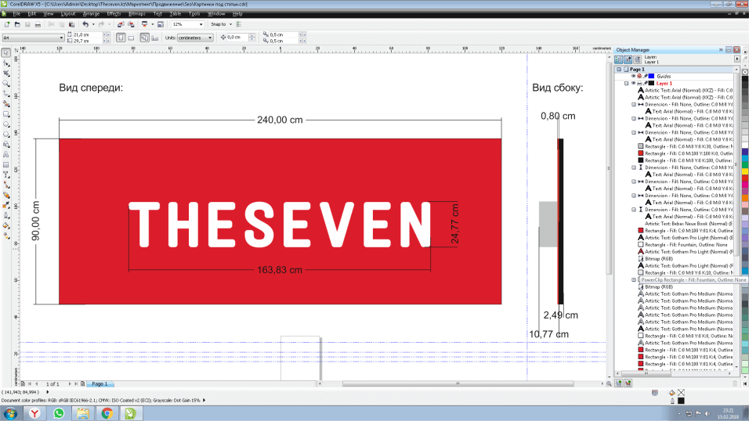Select the Ellipse tool
749x421 pixels.
pyautogui.click(x=6, y=124)
